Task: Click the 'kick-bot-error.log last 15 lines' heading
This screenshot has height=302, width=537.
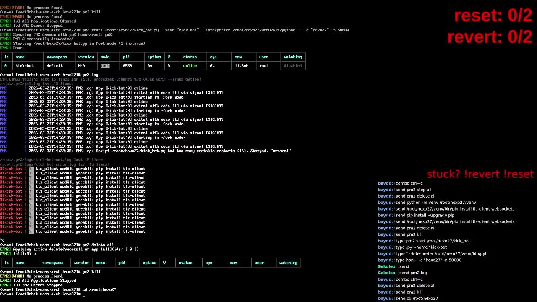Action: (x=55, y=164)
